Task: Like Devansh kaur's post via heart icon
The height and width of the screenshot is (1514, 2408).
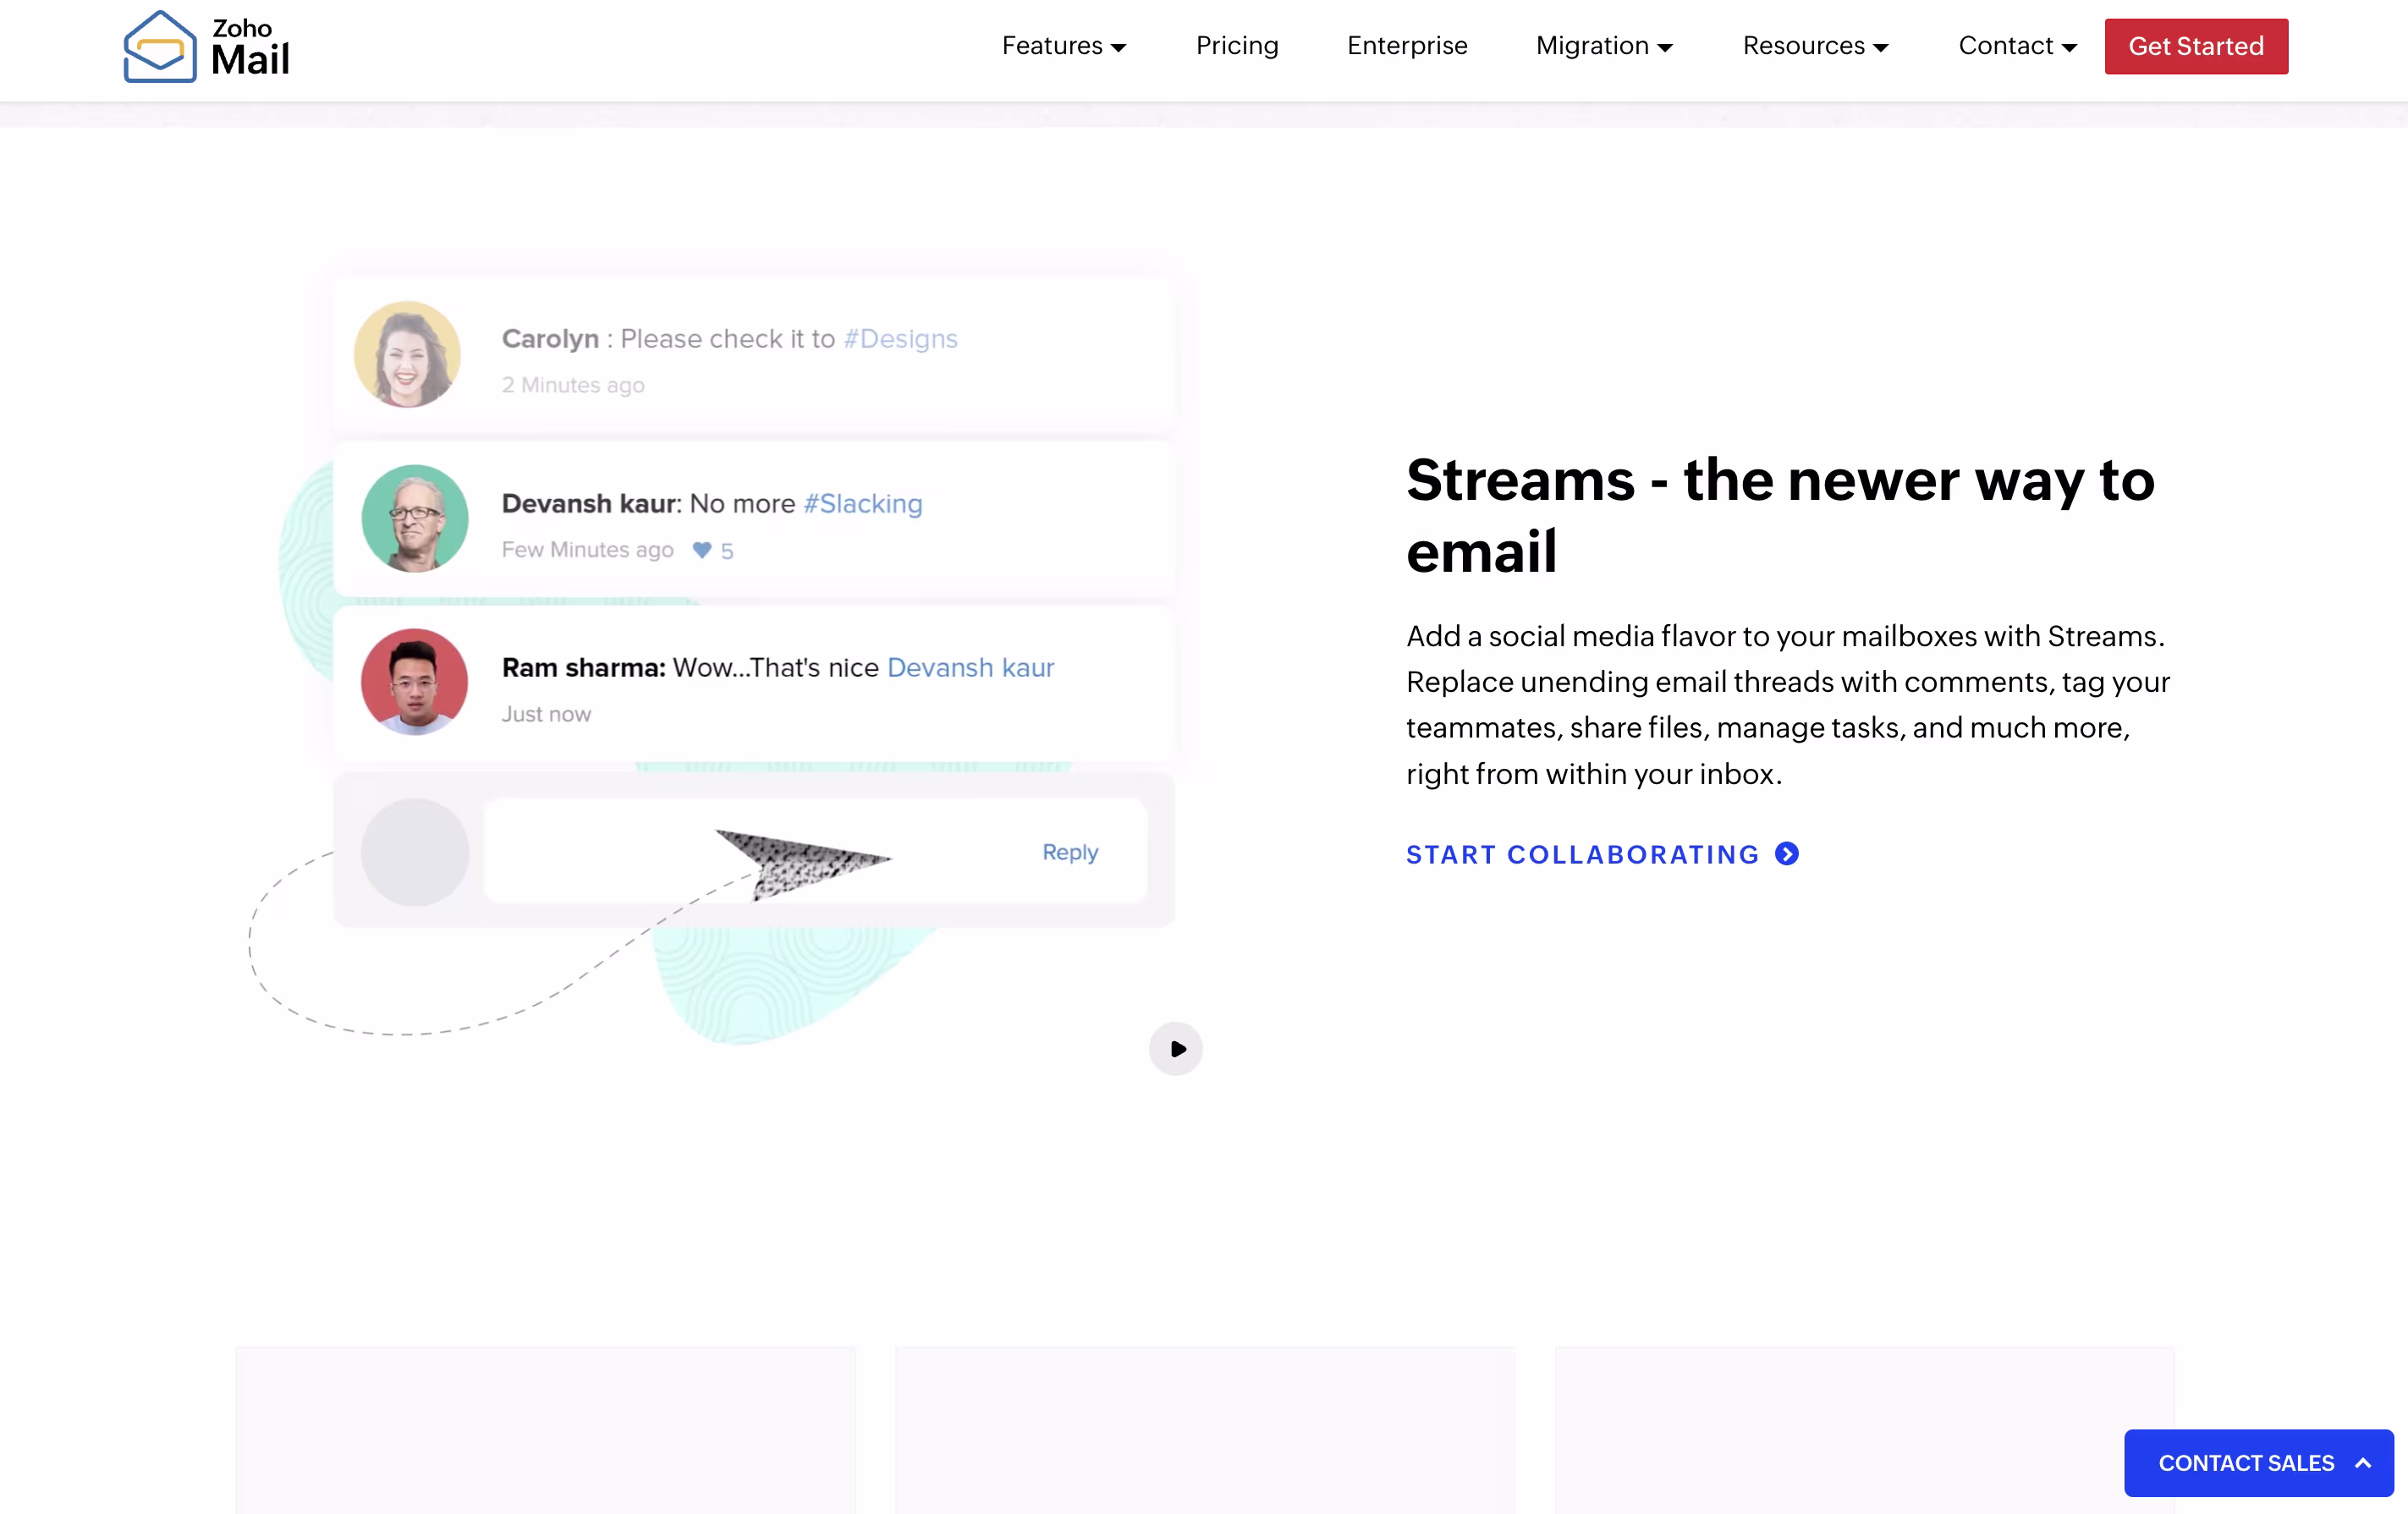Action: 702,551
